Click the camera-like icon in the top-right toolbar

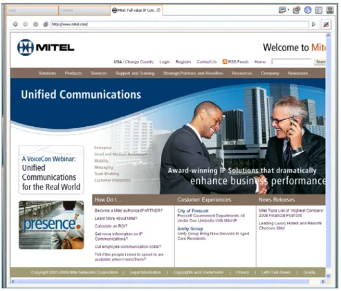[x=297, y=10]
